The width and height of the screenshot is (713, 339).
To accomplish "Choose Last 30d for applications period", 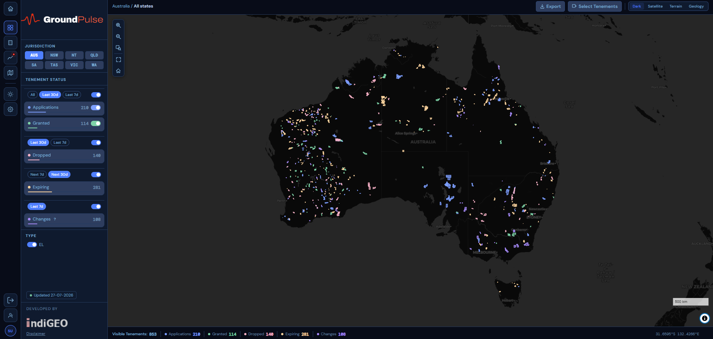I will [50, 95].
